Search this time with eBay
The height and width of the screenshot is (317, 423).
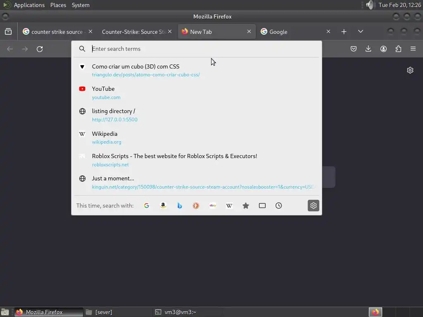pos(213,206)
